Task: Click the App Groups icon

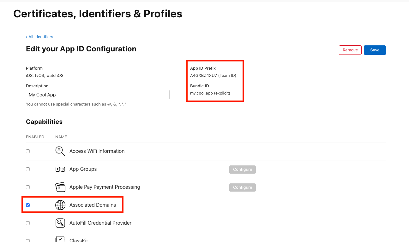Action: coord(60,169)
